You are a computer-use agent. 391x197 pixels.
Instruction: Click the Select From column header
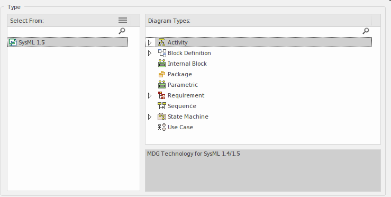[69, 21]
